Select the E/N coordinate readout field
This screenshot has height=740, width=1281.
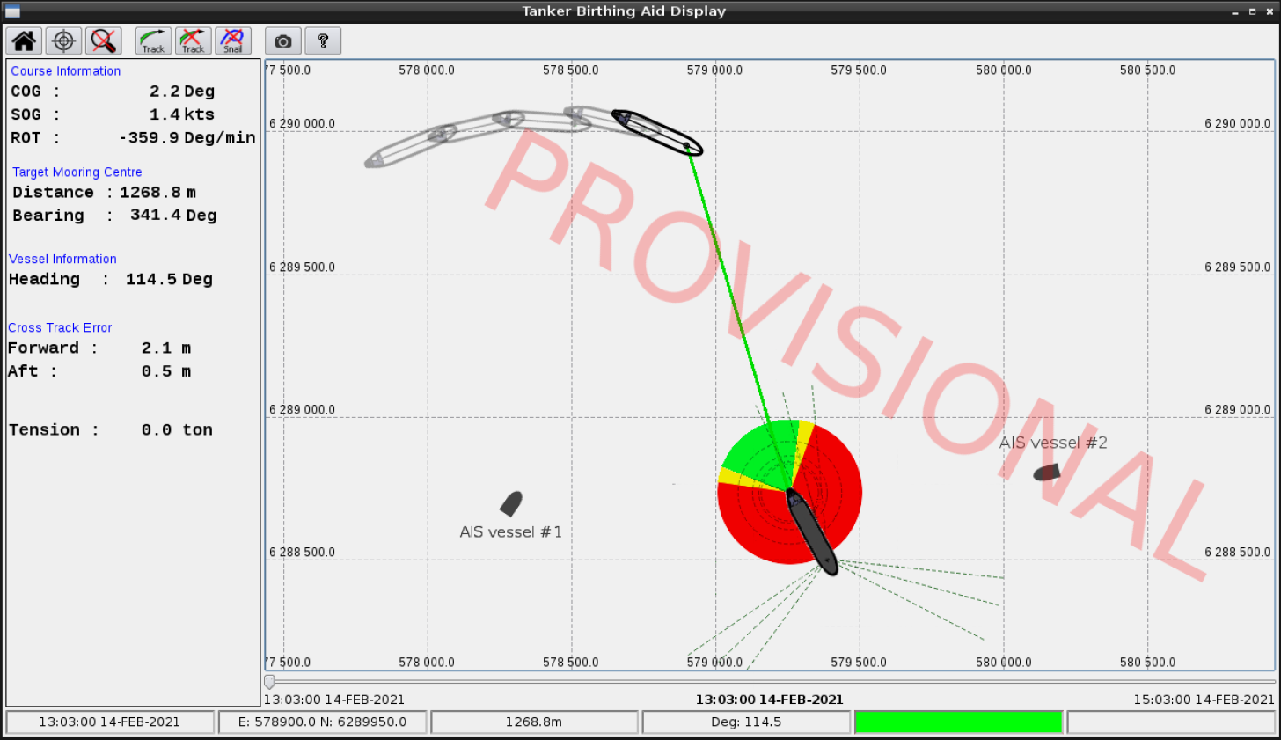[322, 722]
